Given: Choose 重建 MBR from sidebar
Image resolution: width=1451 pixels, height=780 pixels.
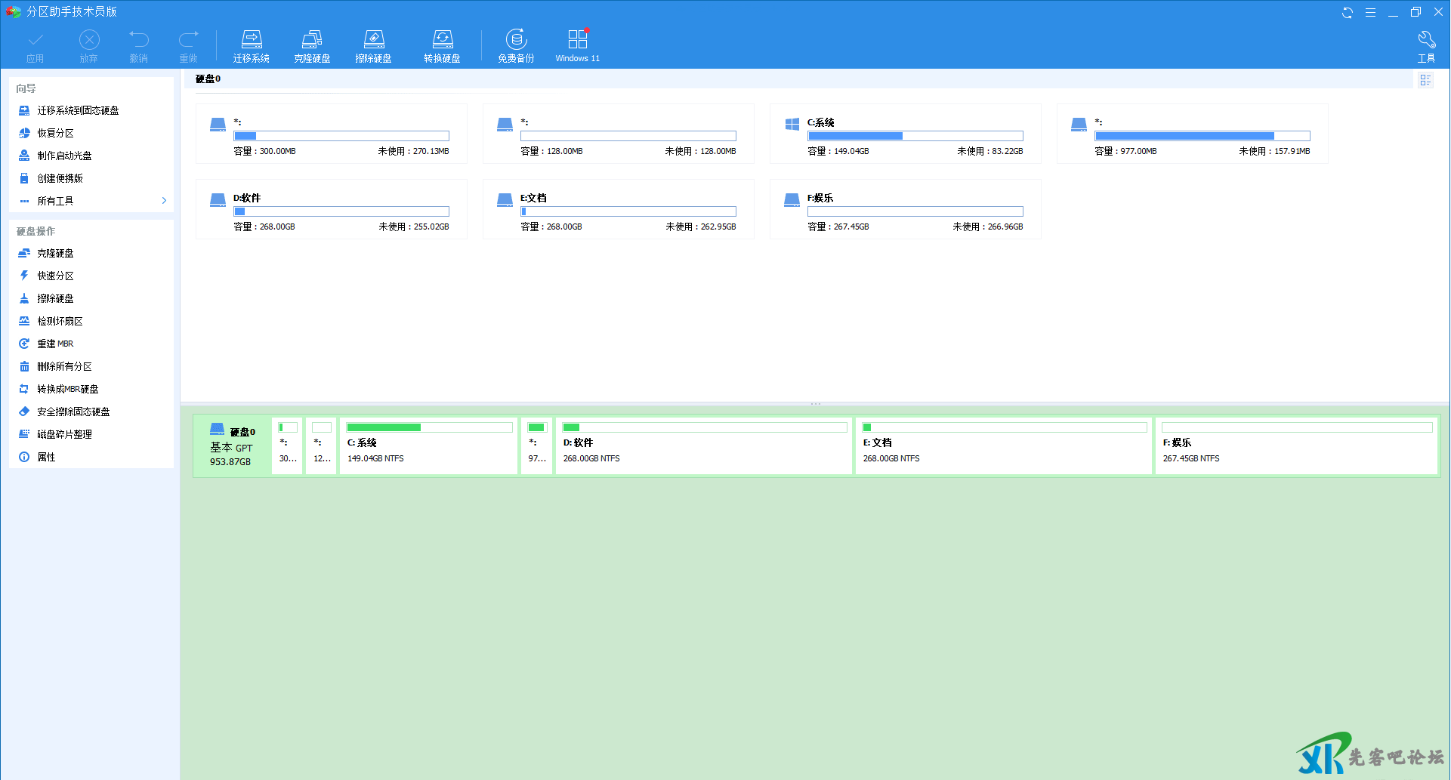Looking at the screenshot, I should tap(55, 344).
